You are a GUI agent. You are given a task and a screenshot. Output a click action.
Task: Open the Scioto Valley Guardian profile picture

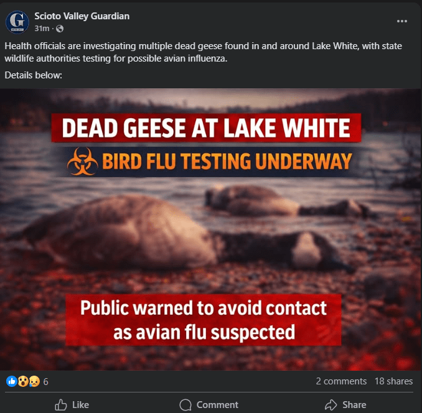point(17,22)
